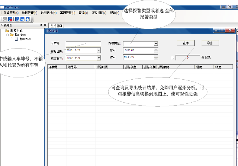238x166 pixels.
Task: Pin the 车辆列表 panel with pushpin icon
Action: click(41, 25)
